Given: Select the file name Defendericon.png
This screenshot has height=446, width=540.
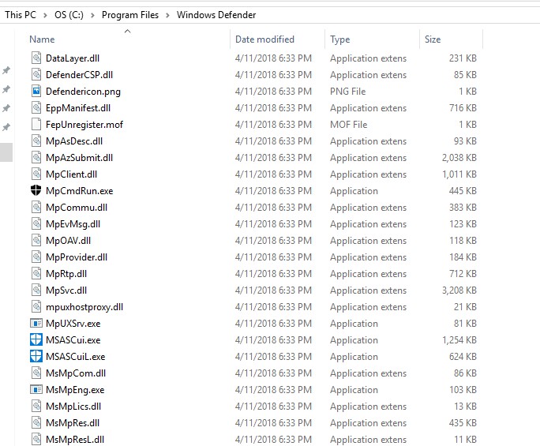Looking at the screenshot, I should pyautogui.click(x=84, y=92).
